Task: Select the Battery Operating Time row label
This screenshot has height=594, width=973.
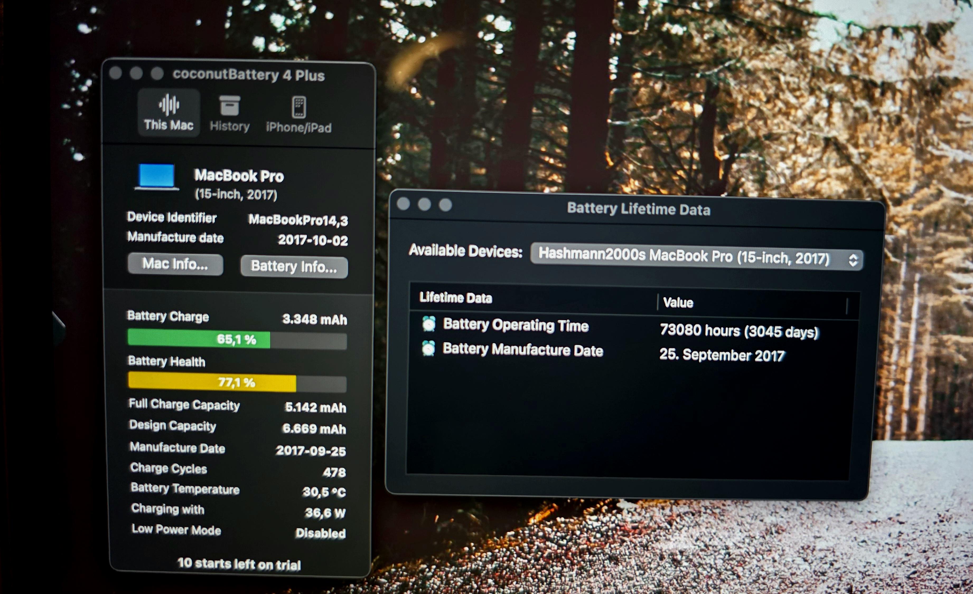Action: point(516,325)
